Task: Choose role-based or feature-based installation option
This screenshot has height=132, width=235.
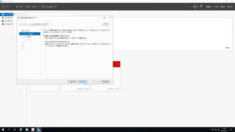Action: [44, 36]
